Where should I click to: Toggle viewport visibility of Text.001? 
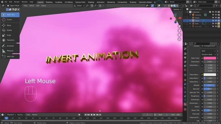216,27
